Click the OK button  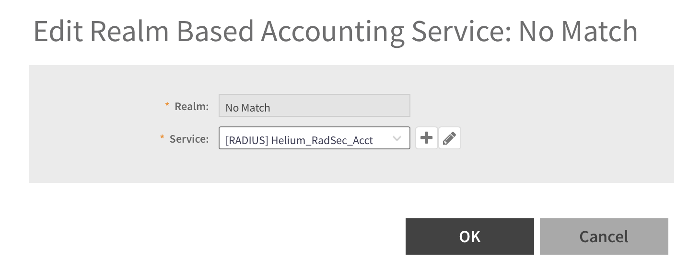(469, 236)
